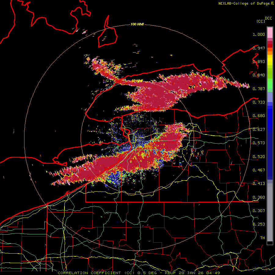Image resolution: width=275 pixels, height=275 pixels.
Task: Click the 50 NMI range ring label
Action: coord(137,81)
